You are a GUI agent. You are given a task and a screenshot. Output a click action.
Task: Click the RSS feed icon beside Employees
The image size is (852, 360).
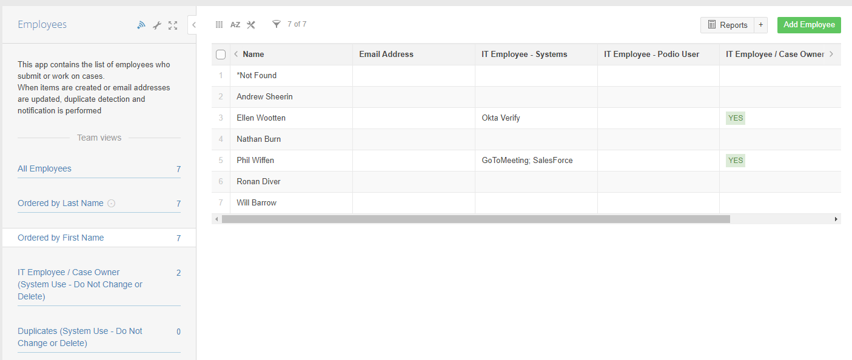pos(141,25)
